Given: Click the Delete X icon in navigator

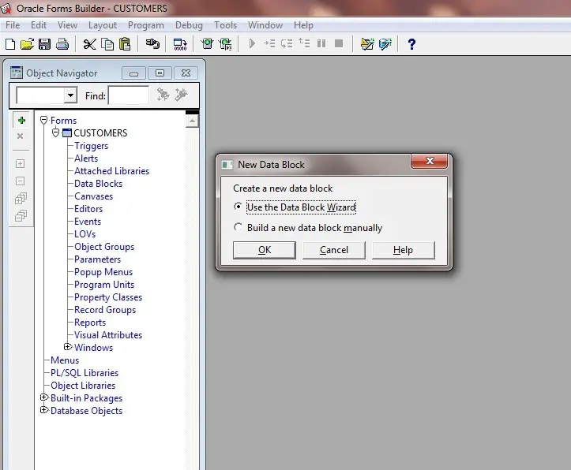Looking at the screenshot, I should (20, 136).
